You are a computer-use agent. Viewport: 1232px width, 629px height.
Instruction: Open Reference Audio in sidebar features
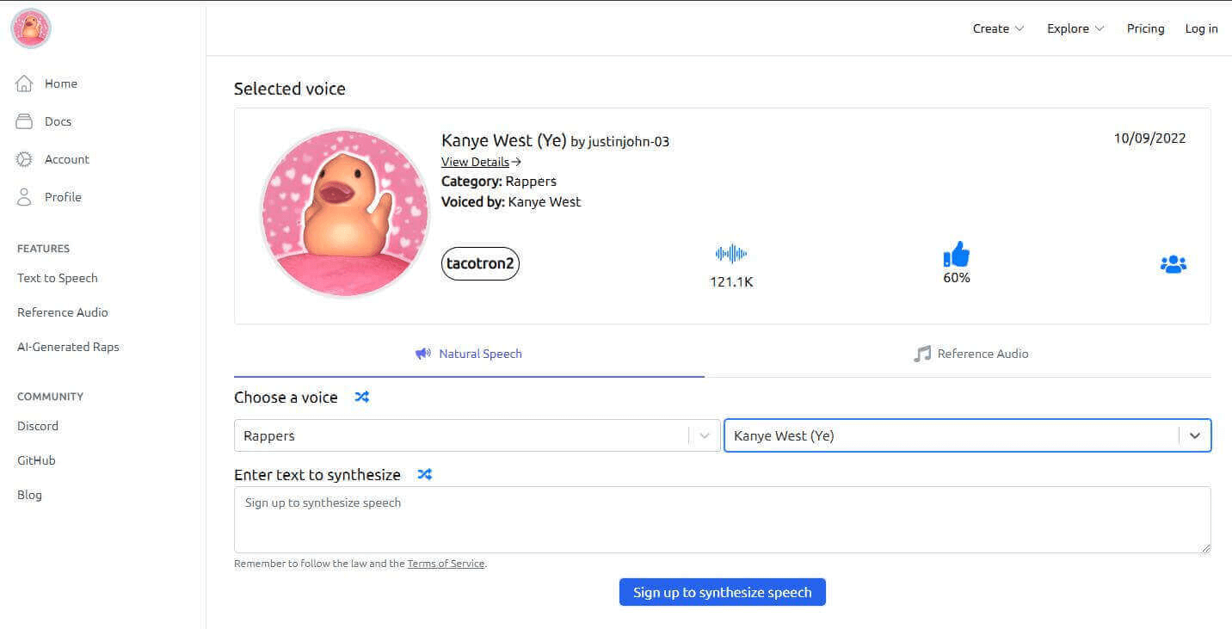pyautogui.click(x=63, y=312)
